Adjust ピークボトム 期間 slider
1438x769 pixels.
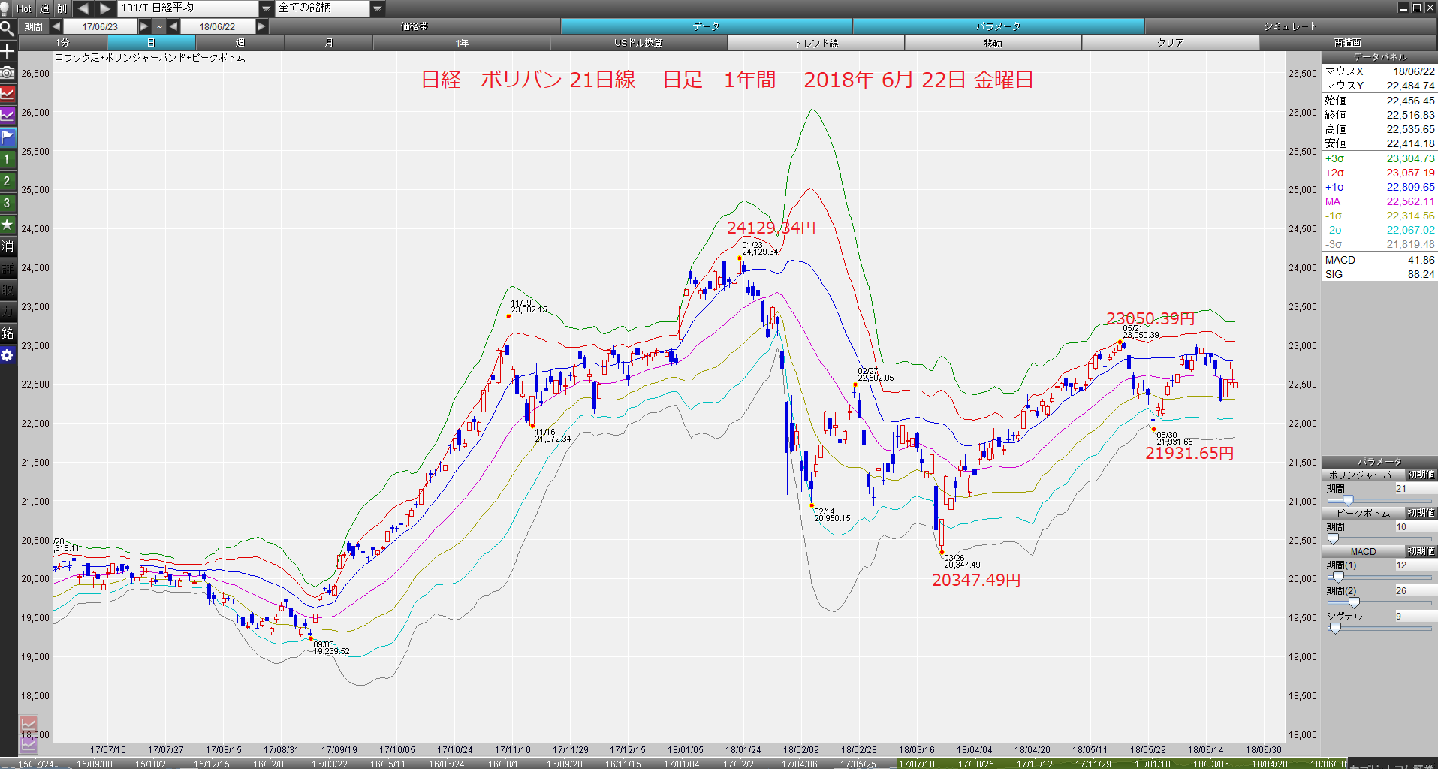(x=1333, y=538)
